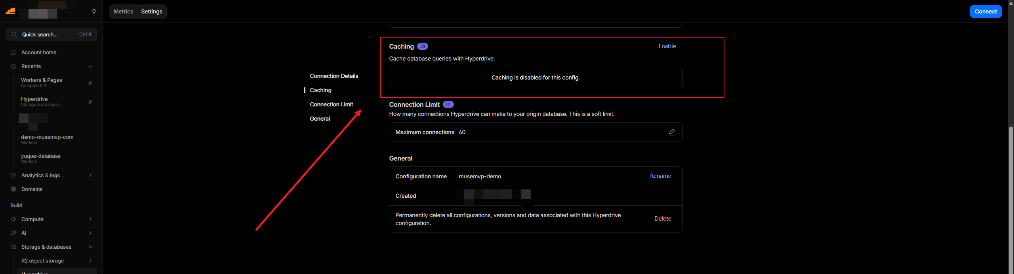Switch to the Metrics tab

click(x=123, y=11)
